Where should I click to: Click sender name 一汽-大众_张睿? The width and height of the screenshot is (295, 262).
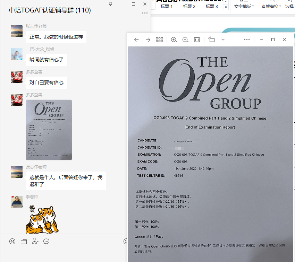click(40, 49)
